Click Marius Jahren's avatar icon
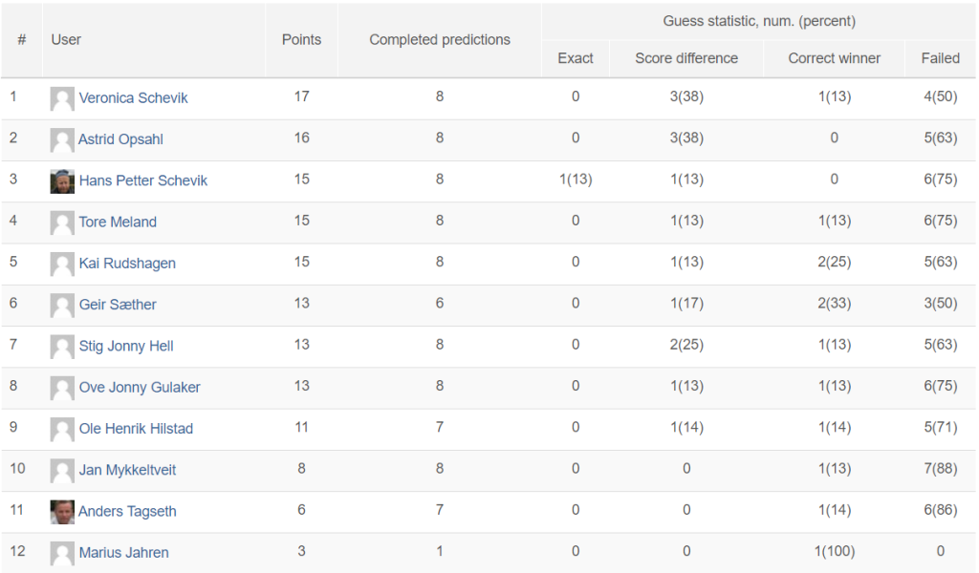 tap(62, 553)
